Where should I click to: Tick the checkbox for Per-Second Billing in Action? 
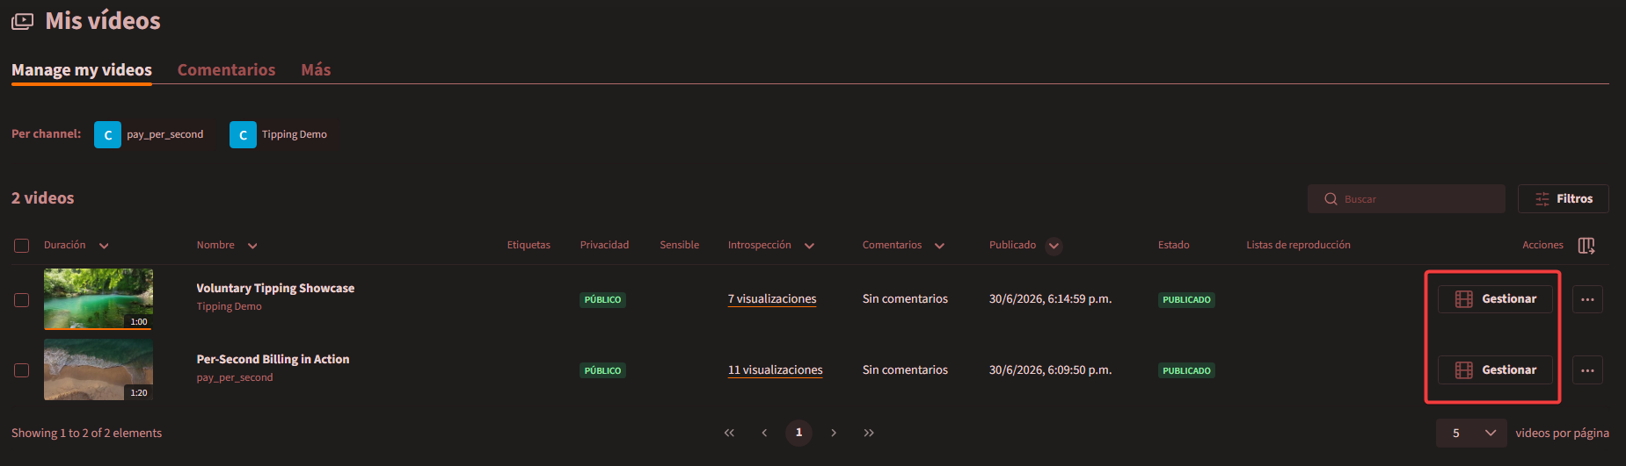click(x=22, y=370)
